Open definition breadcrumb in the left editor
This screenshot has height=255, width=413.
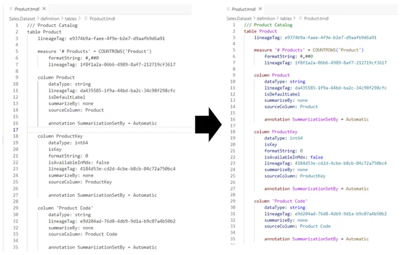[50, 19]
